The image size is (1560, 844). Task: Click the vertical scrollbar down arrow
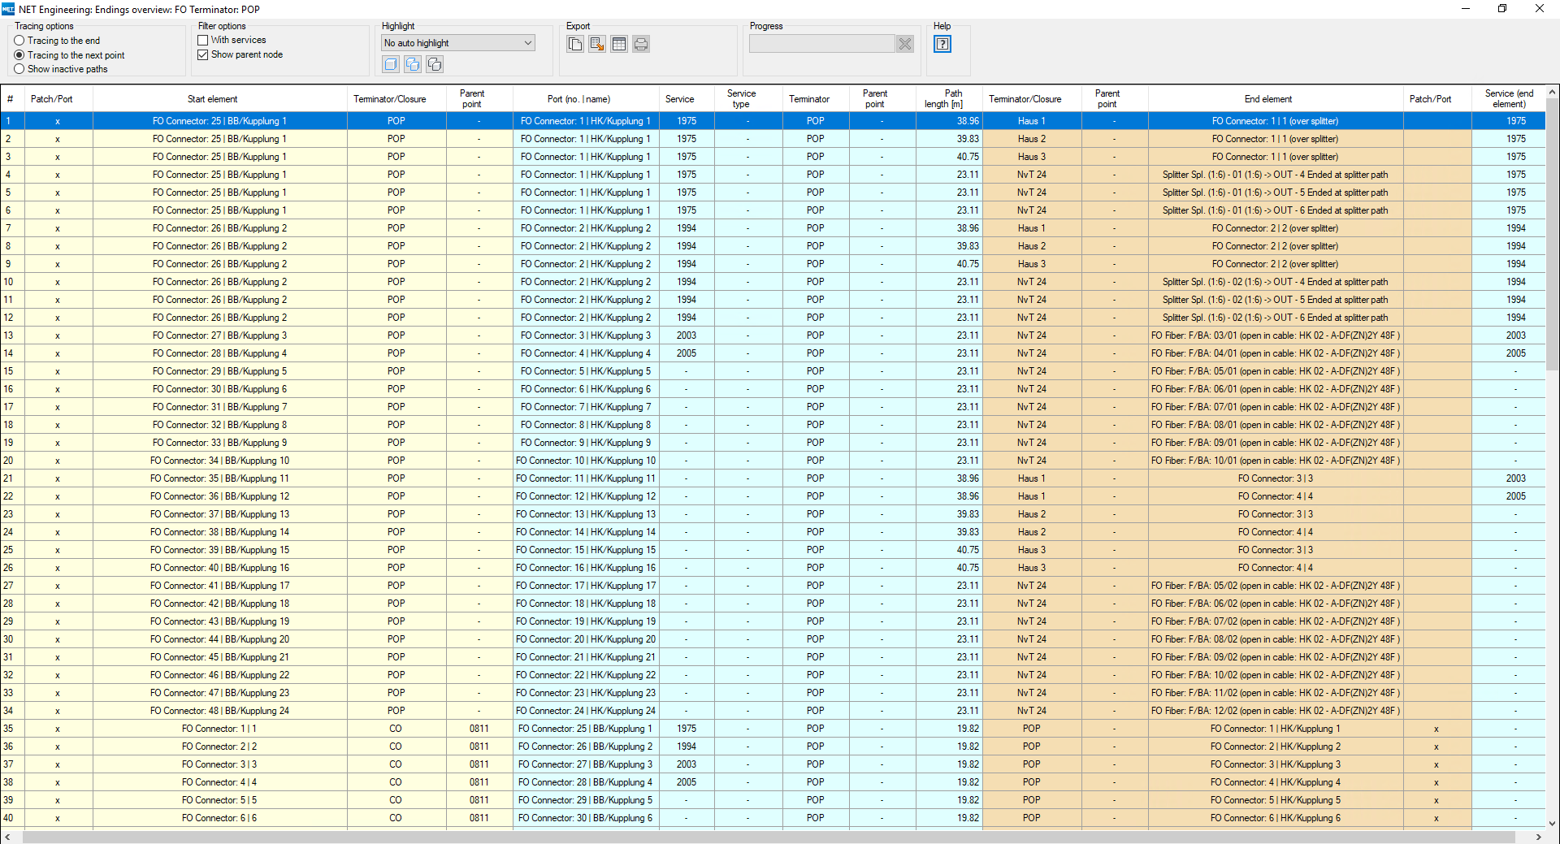tap(1552, 823)
